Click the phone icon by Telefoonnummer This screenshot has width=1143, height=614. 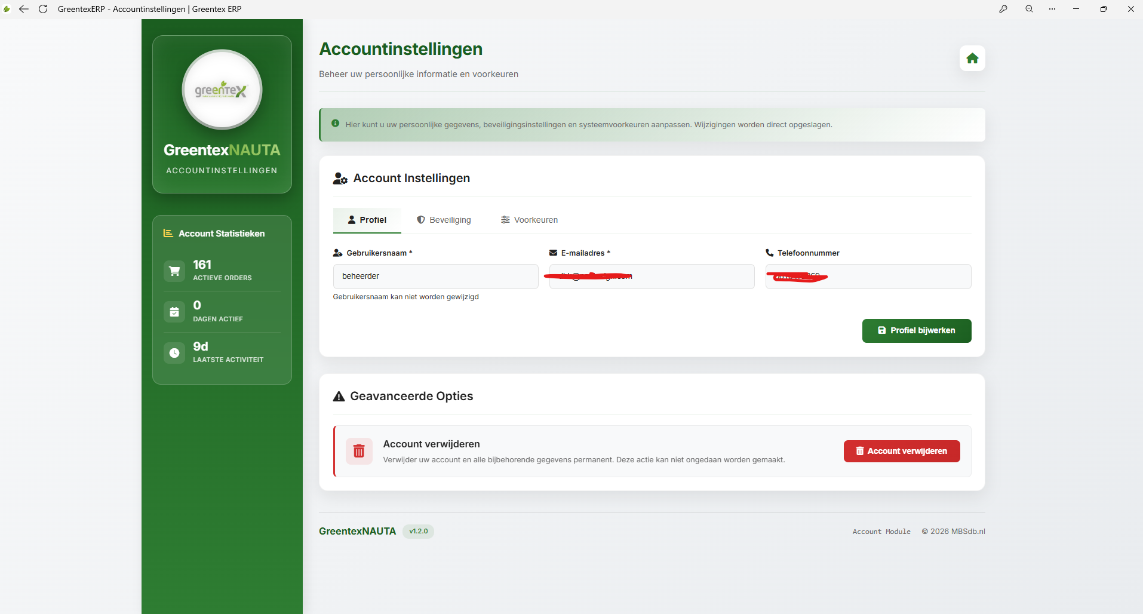770,253
